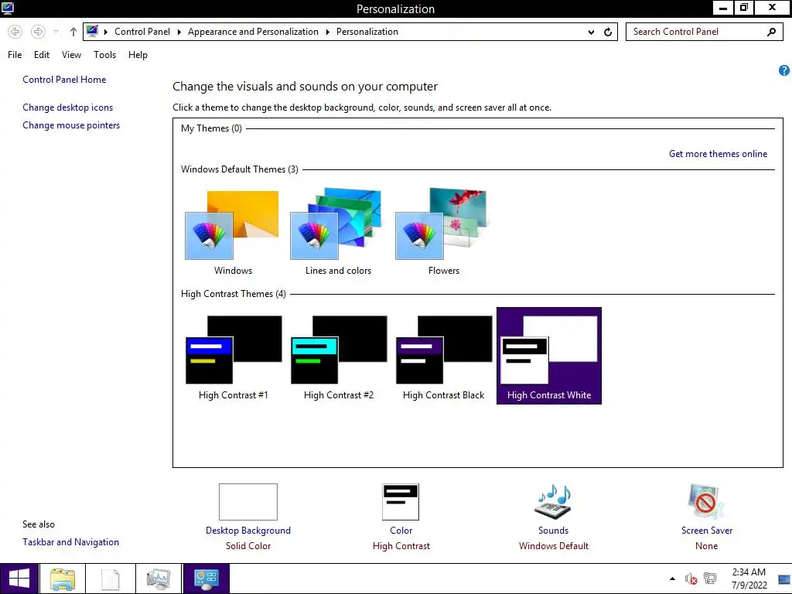
Task: Select the Lines and colors theme
Action: coord(338,232)
